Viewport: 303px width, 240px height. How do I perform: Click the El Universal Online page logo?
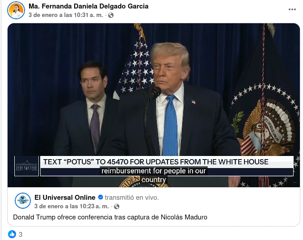pos(23,201)
